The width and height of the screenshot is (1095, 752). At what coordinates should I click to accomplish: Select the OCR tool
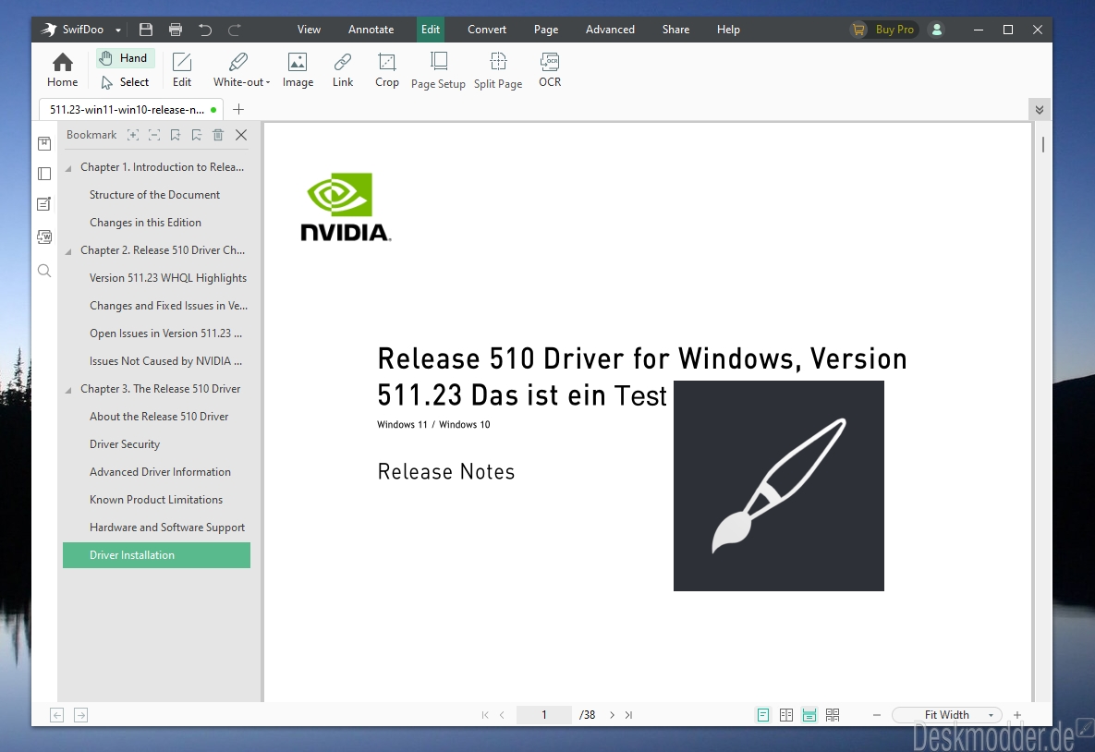(550, 70)
